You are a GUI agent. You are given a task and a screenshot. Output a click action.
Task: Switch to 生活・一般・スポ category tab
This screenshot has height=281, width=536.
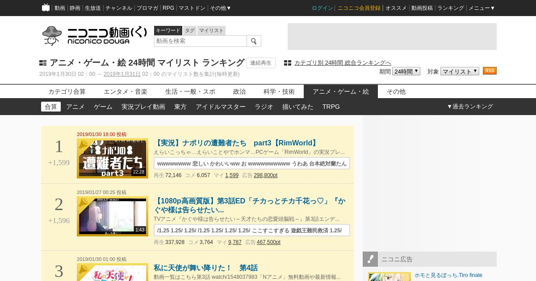point(190,91)
